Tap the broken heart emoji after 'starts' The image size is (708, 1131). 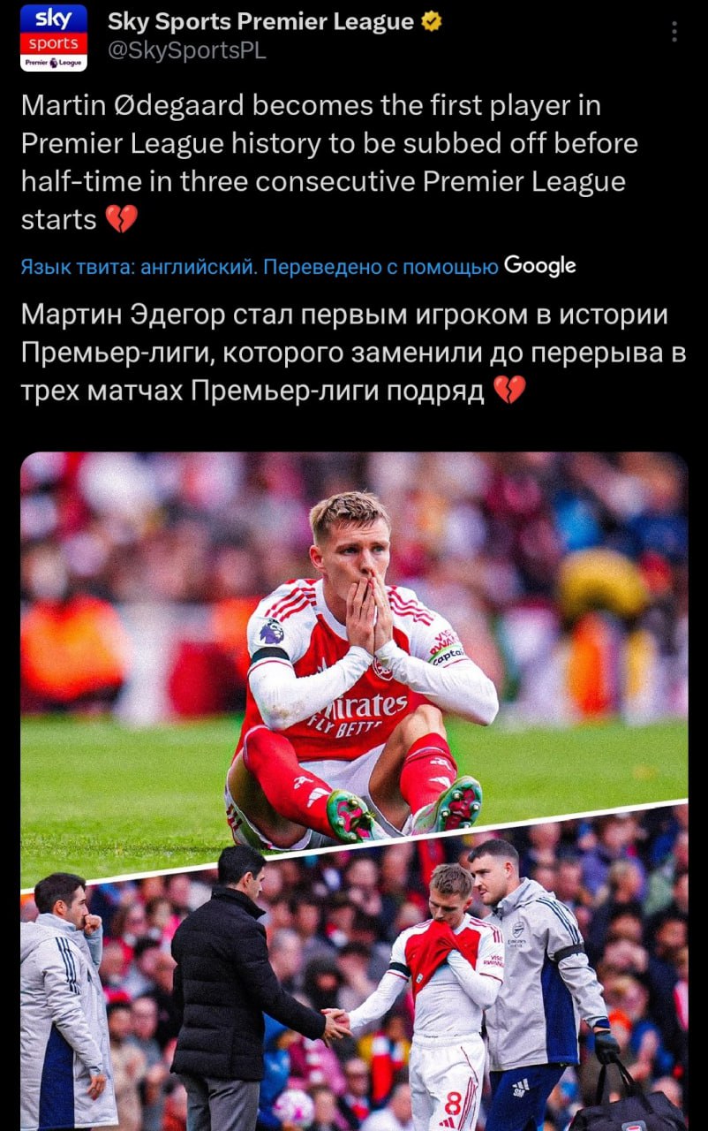tap(121, 218)
